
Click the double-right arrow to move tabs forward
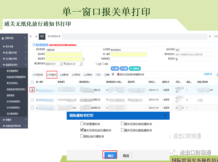(x=210, y=36)
